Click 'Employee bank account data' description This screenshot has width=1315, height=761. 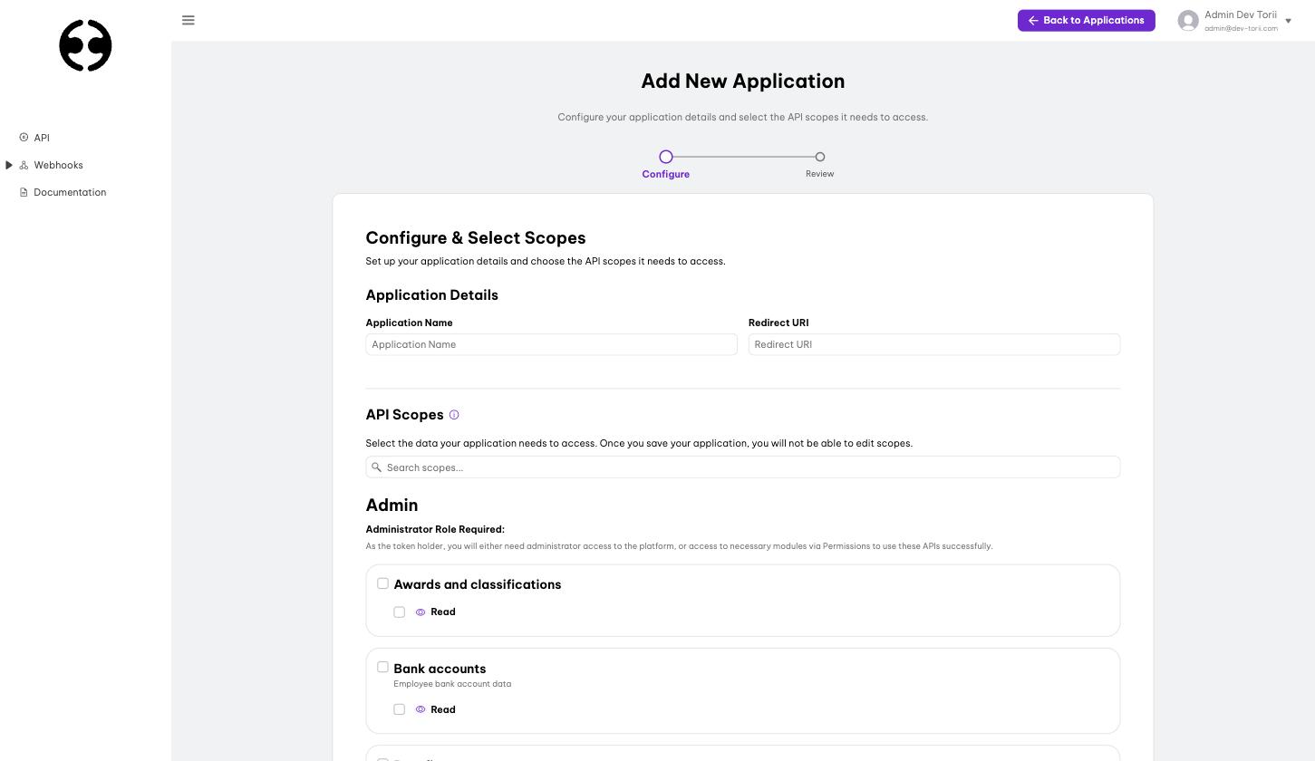[x=452, y=684]
